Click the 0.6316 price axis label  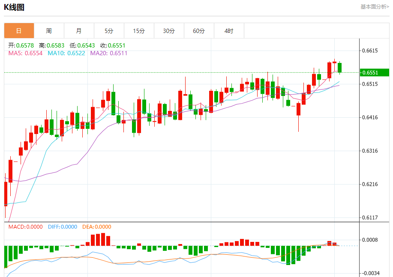click(370, 151)
